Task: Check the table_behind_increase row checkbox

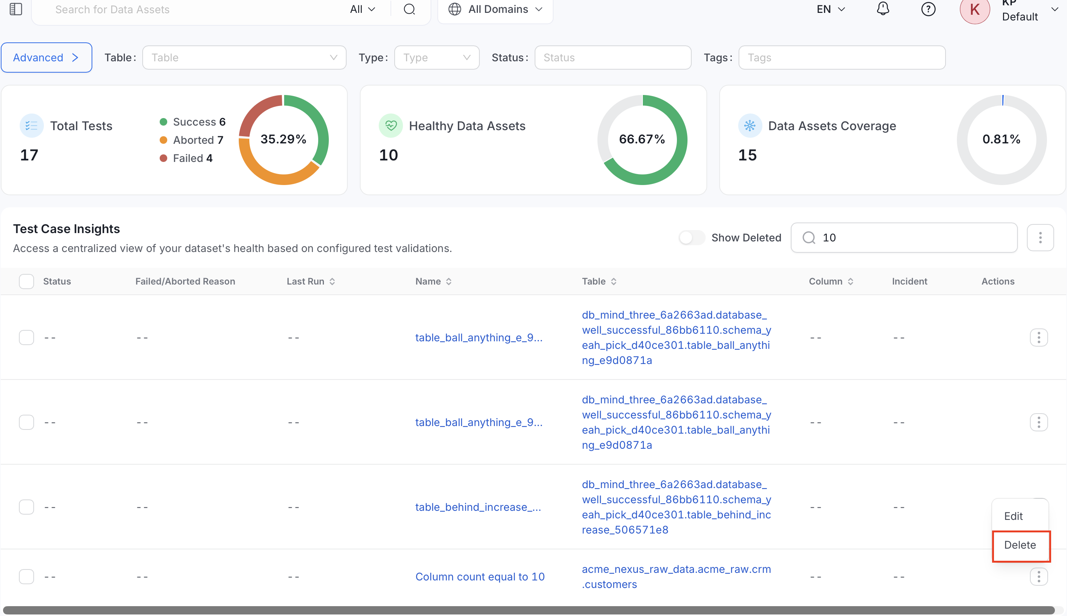Action: coord(26,506)
